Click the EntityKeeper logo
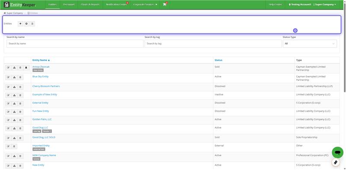Screen dimensions: 346x170 20,5
